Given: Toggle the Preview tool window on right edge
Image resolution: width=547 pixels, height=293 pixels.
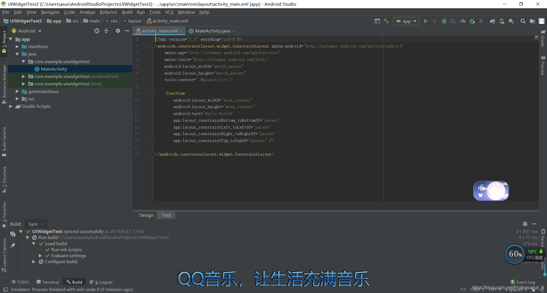Looking at the screenshot, I should (x=543, y=66).
